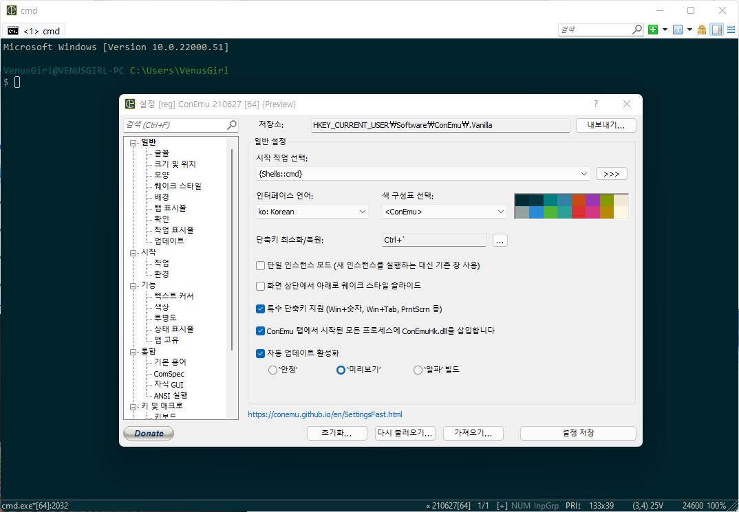The image size is (739, 512).
Task: Select 투명도 in the settings tree
Action: (165, 318)
